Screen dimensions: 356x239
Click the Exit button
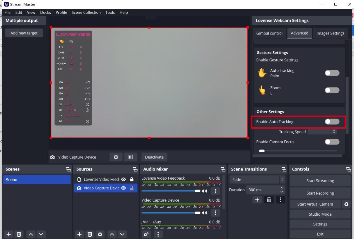320,234
